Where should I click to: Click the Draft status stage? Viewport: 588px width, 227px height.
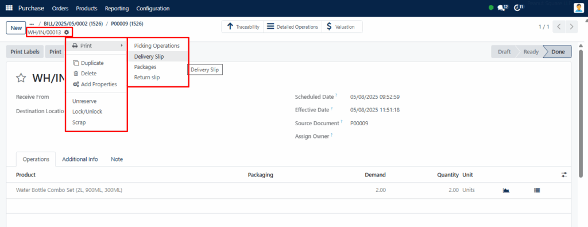[504, 52]
